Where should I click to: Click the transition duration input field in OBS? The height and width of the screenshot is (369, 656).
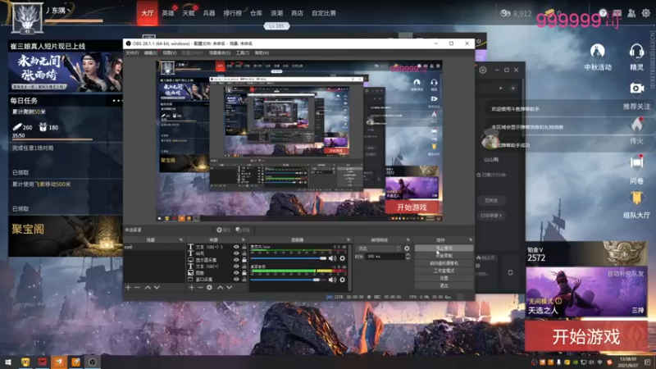(x=385, y=256)
